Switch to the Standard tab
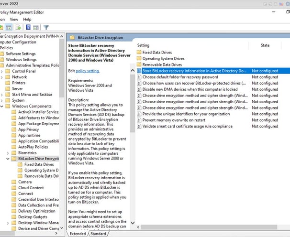The height and width of the screenshot is (237, 290). coord(98,234)
